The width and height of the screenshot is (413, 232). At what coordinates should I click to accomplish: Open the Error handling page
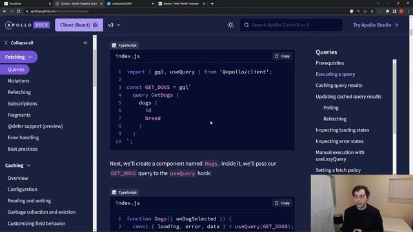pyautogui.click(x=23, y=137)
